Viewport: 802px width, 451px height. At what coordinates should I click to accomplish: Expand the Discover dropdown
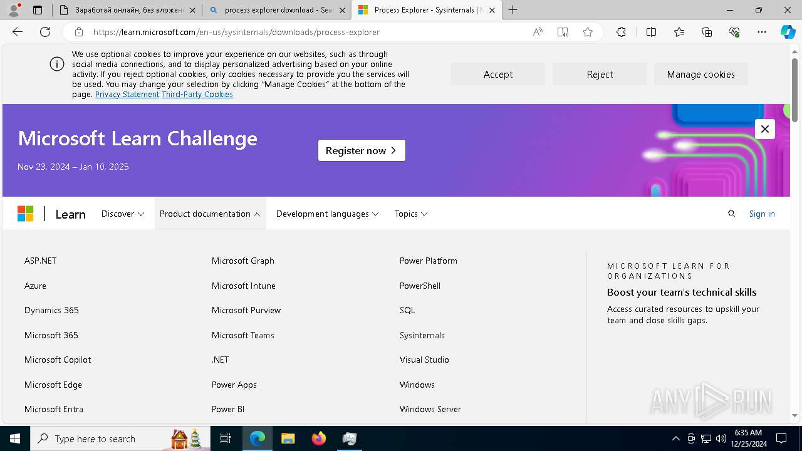(x=123, y=214)
